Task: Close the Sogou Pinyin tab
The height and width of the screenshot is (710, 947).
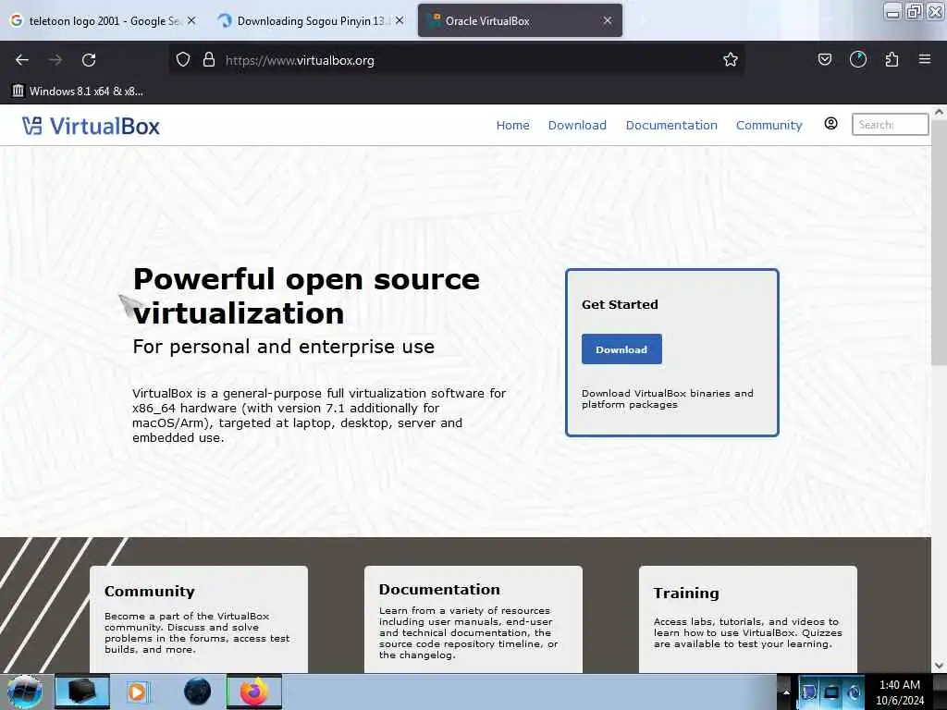Action: [x=400, y=20]
